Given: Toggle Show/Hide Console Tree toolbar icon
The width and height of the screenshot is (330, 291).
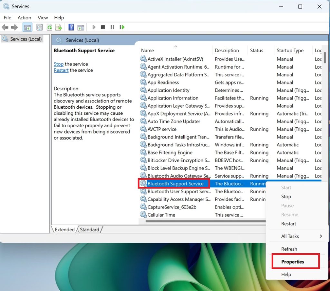Looking at the screenshot, I should (27, 27).
